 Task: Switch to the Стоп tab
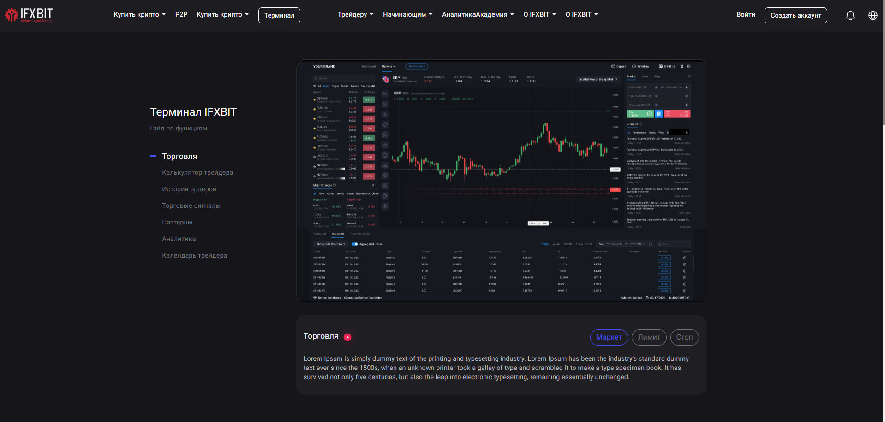coord(684,337)
